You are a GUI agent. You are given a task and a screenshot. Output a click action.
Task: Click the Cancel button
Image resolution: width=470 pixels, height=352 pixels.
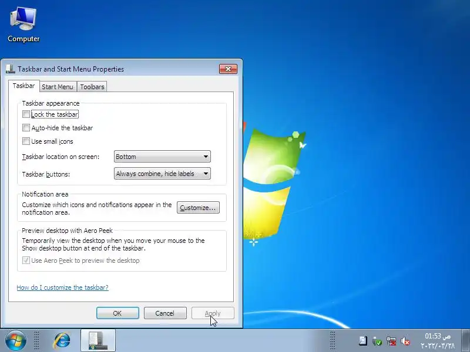(165, 313)
